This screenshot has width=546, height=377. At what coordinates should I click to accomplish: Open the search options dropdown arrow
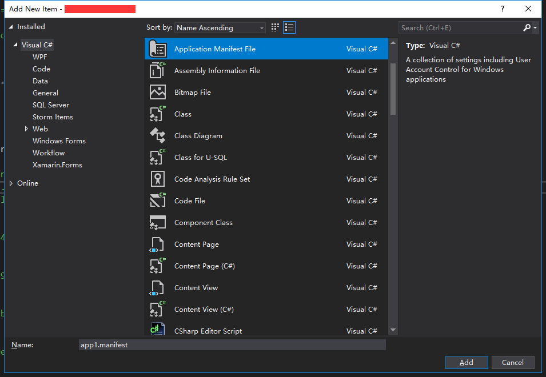point(535,27)
